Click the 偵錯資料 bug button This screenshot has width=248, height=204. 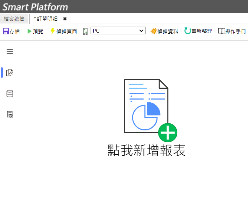point(164,31)
